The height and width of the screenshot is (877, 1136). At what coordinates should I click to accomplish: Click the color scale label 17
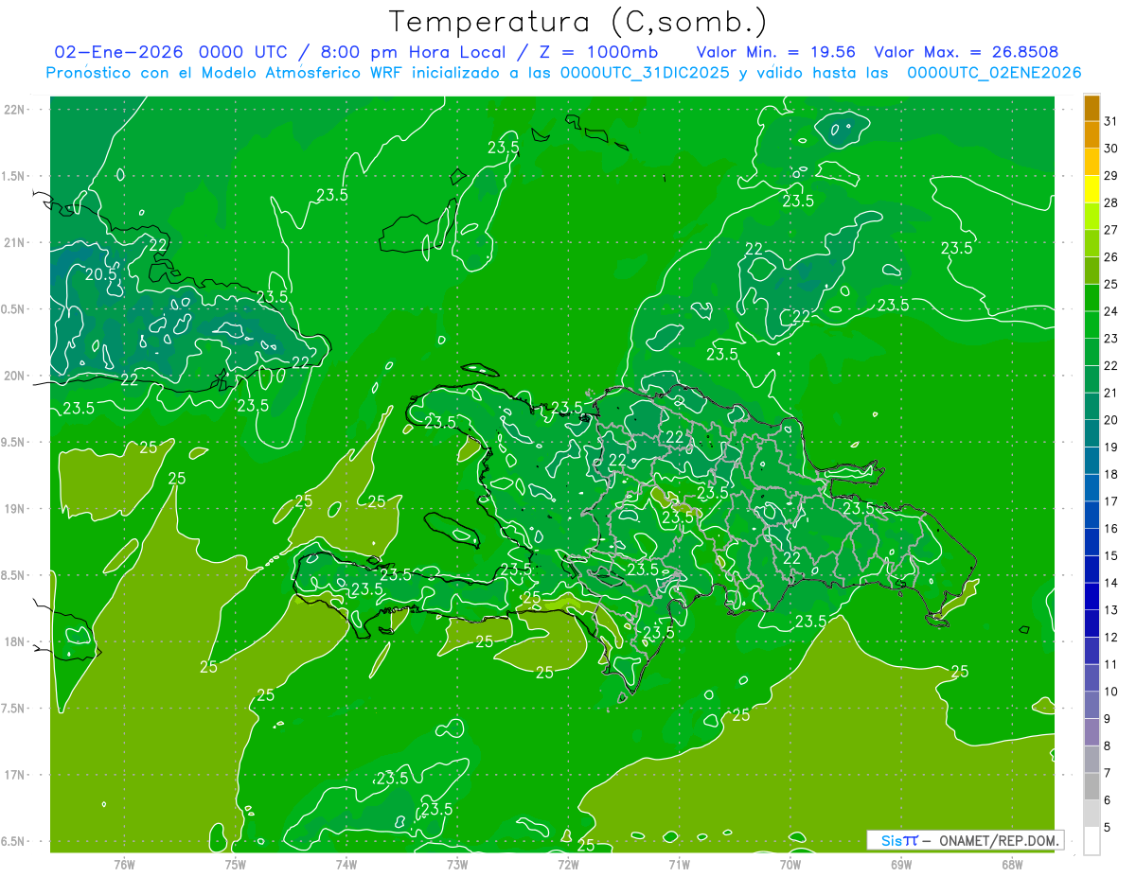[x=1111, y=501]
